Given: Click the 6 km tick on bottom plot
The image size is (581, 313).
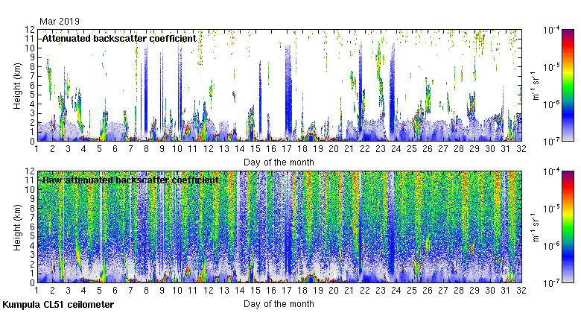Looking at the screenshot, I should coord(31,227).
